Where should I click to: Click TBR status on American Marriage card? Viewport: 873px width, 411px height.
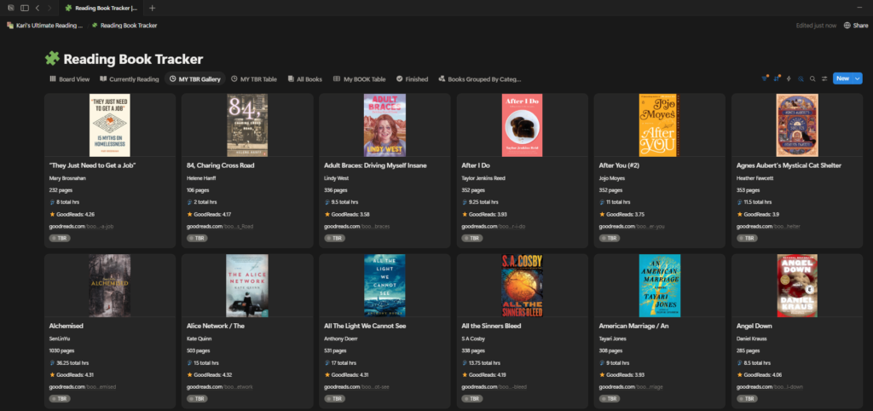point(610,399)
